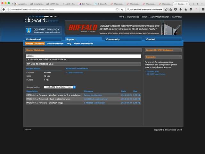Open the FAQ submenu item
This screenshot has height=154, width=205.
(69, 44)
